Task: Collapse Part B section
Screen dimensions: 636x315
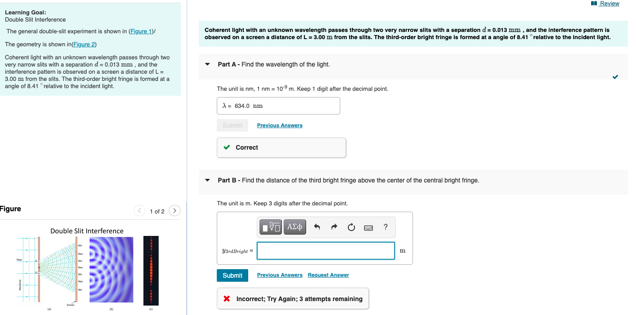Action: tap(207, 180)
